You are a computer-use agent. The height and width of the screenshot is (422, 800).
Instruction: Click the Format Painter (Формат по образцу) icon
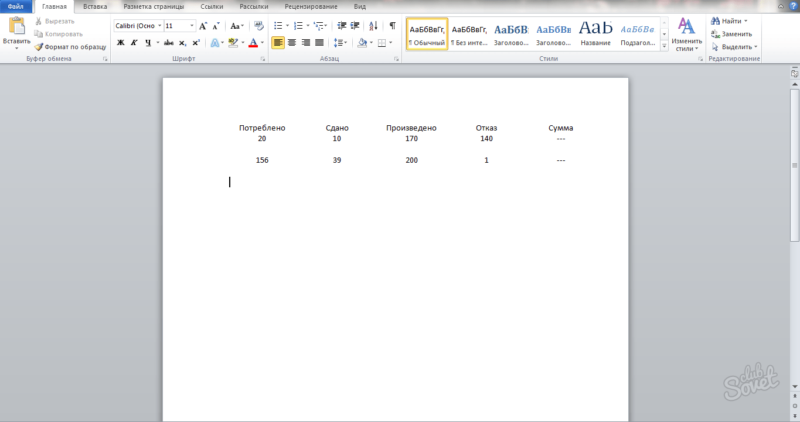[39, 47]
